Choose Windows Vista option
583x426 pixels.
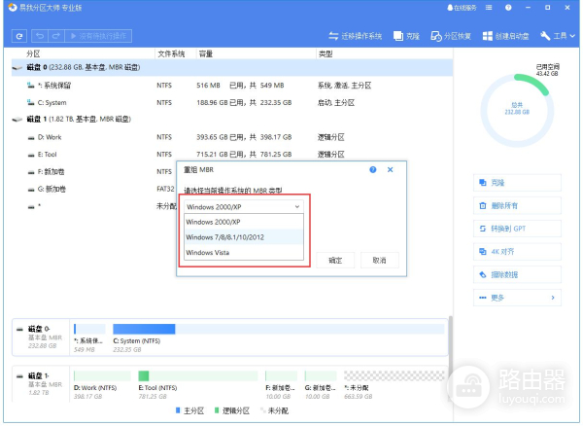point(244,252)
